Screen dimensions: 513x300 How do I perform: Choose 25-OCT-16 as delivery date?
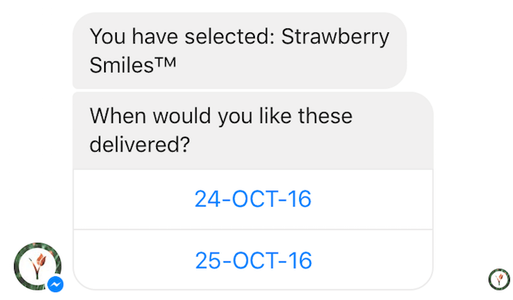point(253,260)
